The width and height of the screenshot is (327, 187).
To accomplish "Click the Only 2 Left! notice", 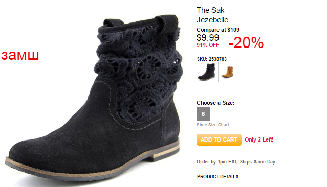I will click(x=259, y=139).
